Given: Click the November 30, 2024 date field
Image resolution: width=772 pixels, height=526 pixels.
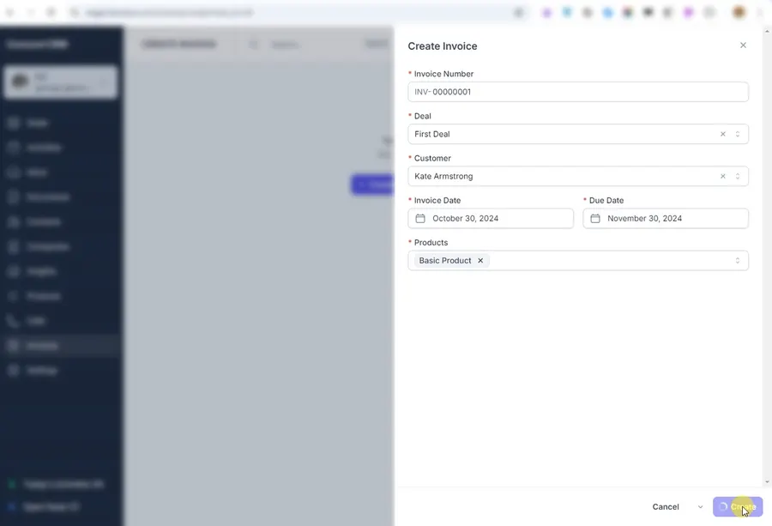Looking at the screenshot, I should 666,218.
